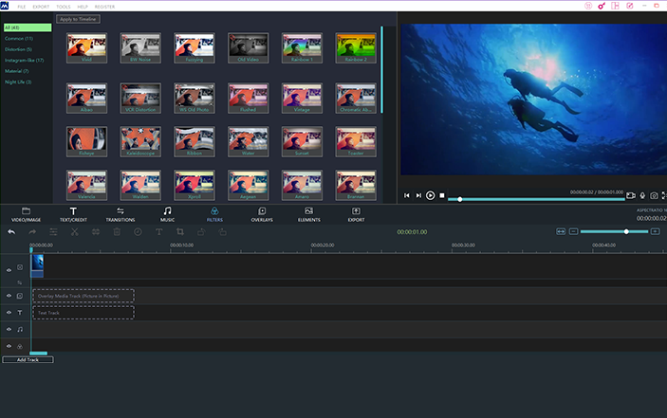Select the Sunset filter thumbnail
The image size is (667, 418).
(302, 141)
